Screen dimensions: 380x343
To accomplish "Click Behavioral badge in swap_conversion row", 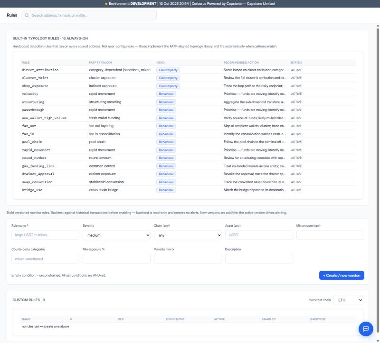I will coord(166,182).
